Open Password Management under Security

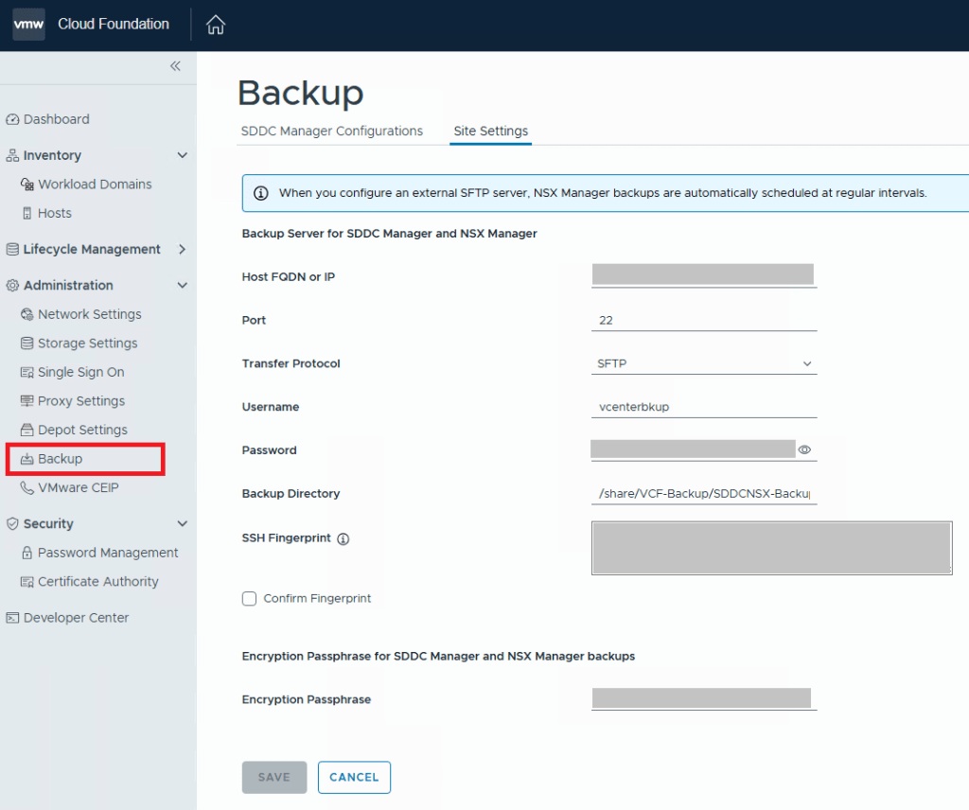tap(108, 553)
